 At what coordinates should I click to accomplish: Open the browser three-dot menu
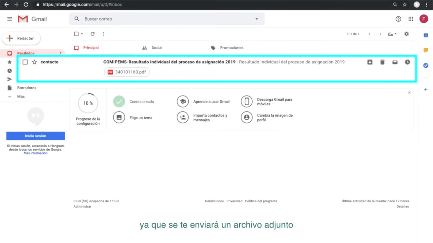427,5
